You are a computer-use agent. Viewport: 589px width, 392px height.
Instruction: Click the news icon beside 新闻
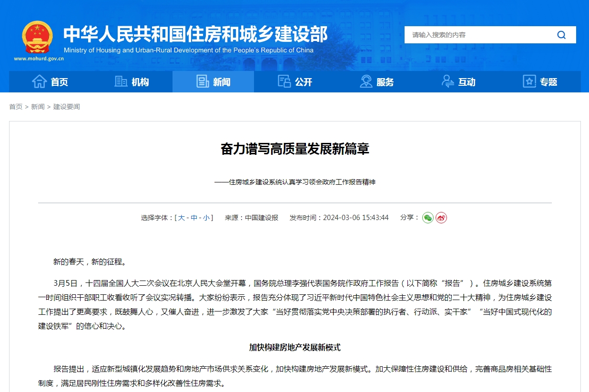tap(202, 81)
